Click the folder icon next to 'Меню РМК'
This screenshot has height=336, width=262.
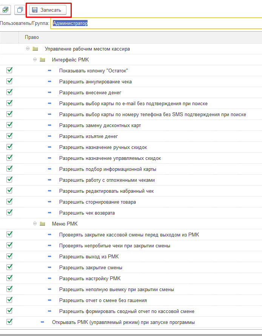tap(43, 224)
